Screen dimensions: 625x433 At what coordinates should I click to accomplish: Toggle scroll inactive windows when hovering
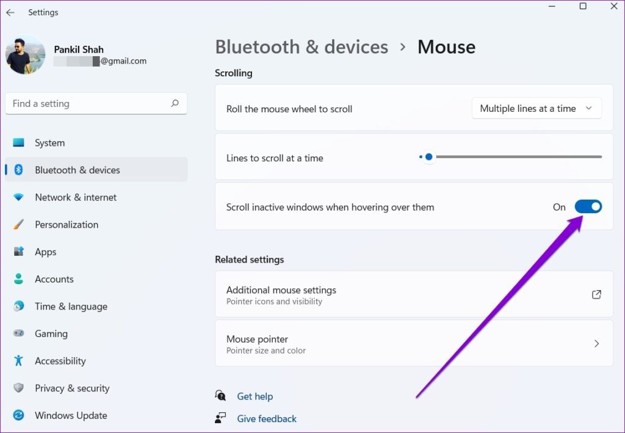coord(588,206)
